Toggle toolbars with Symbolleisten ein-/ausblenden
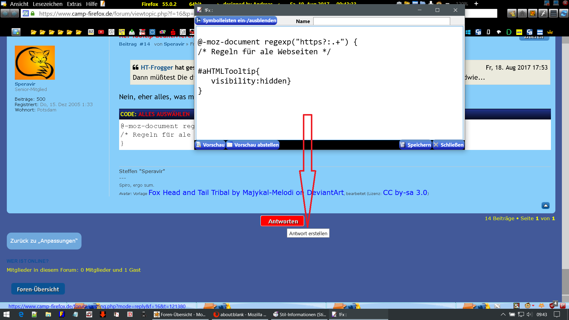 click(236, 21)
